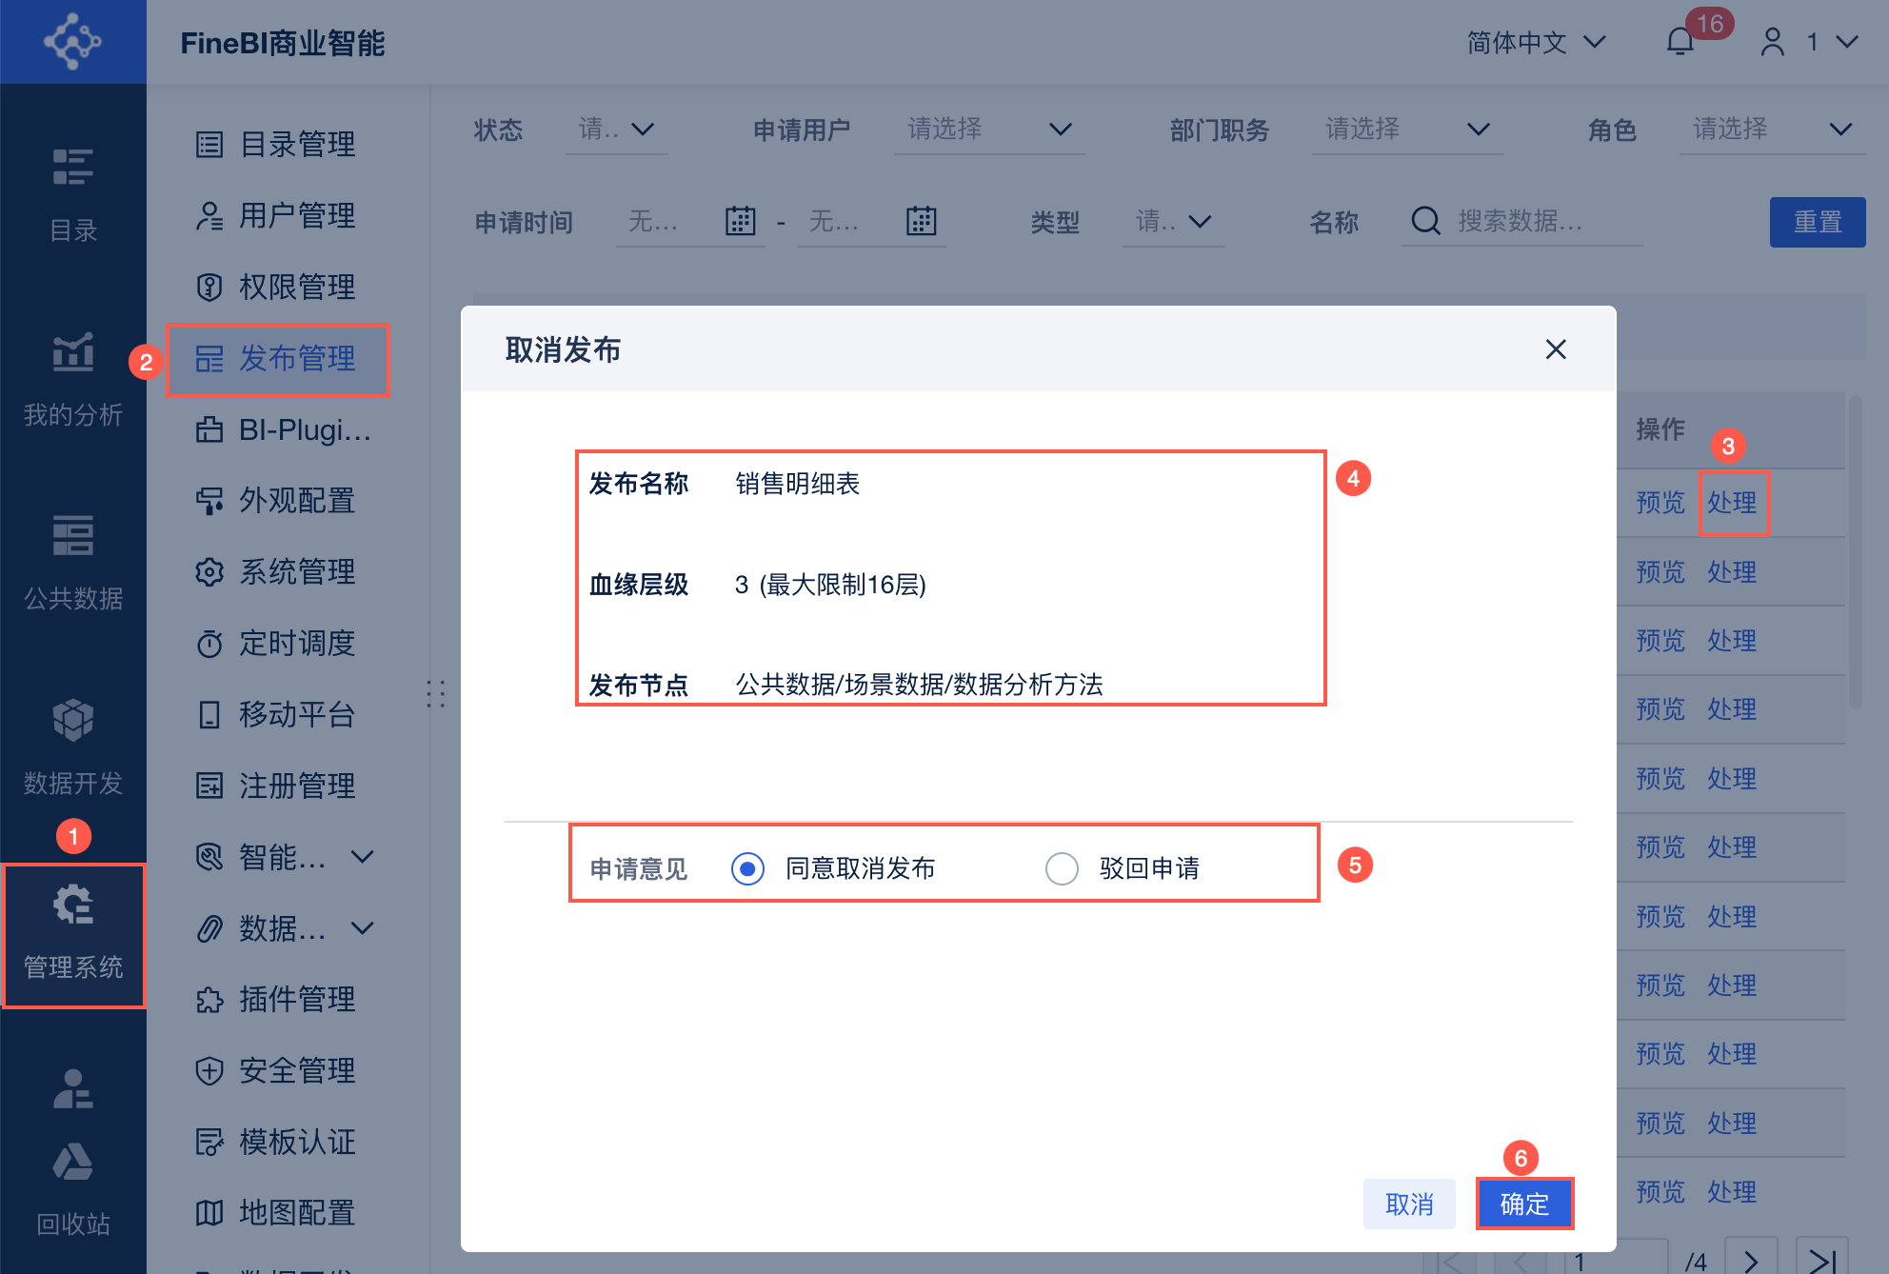Click the FineBI logo icon
The height and width of the screenshot is (1274, 1889).
[72, 42]
